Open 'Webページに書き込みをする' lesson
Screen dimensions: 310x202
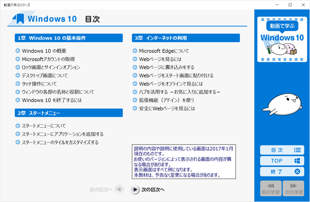click(x=167, y=67)
